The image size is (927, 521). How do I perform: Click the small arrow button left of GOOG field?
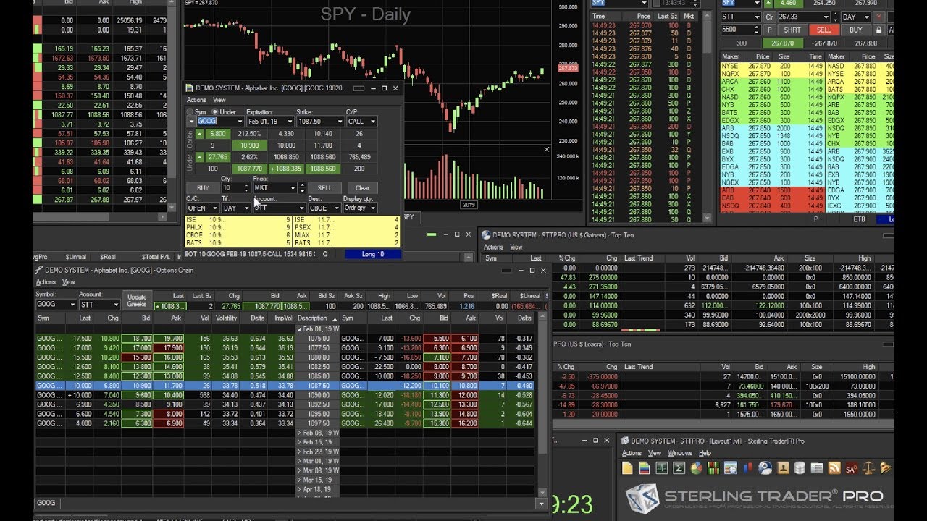pyautogui.click(x=192, y=122)
